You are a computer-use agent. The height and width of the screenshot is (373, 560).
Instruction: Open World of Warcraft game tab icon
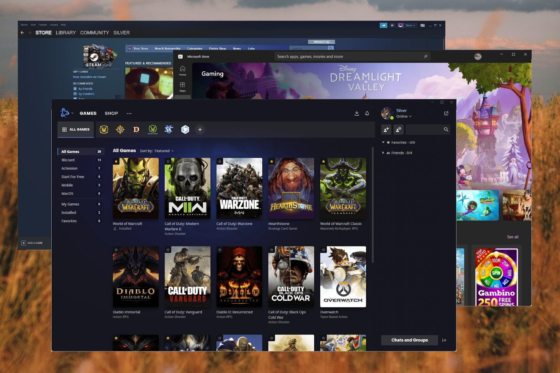point(104,129)
